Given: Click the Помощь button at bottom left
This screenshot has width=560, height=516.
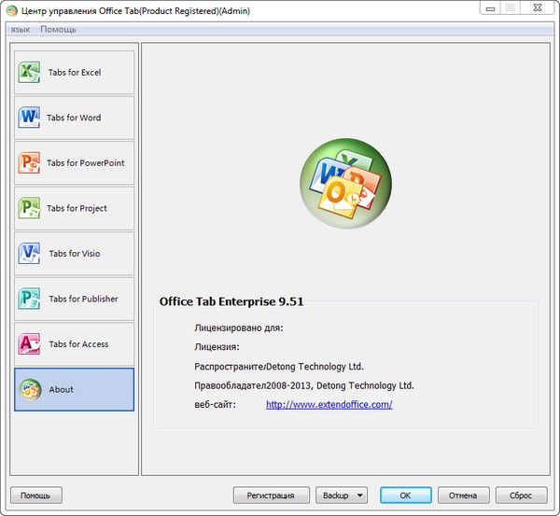Looking at the screenshot, I should tap(36, 495).
